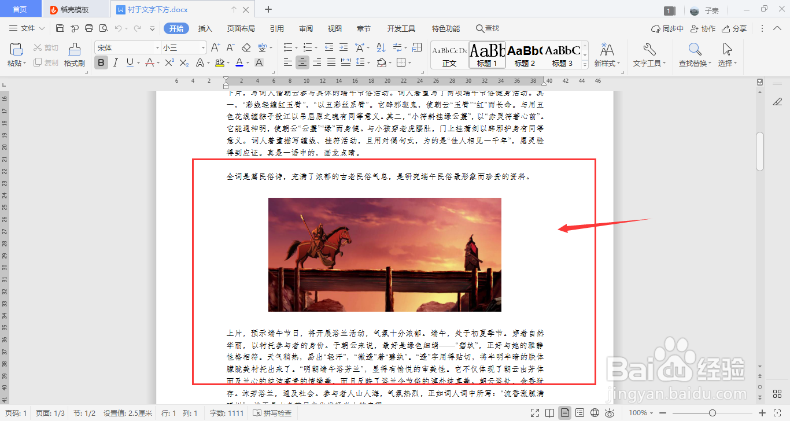
Task: Increase font size with A+ icon
Action: coord(215,47)
